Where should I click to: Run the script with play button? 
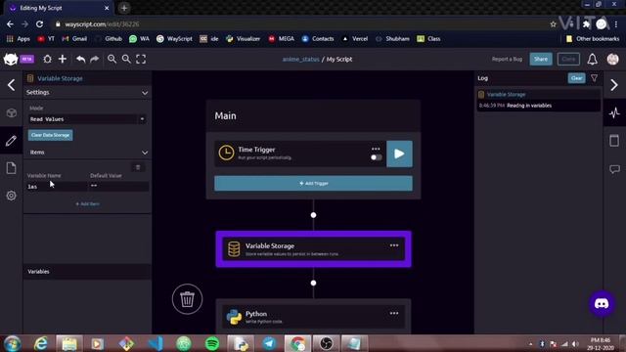coord(399,154)
